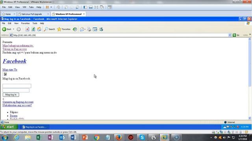
Task: Expand the Mail button dropdown arrow
Action: coord(85,29)
